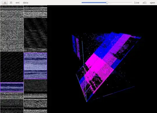
Task: Click the dark gray block below right purple selection
Action: [x=35, y=86]
